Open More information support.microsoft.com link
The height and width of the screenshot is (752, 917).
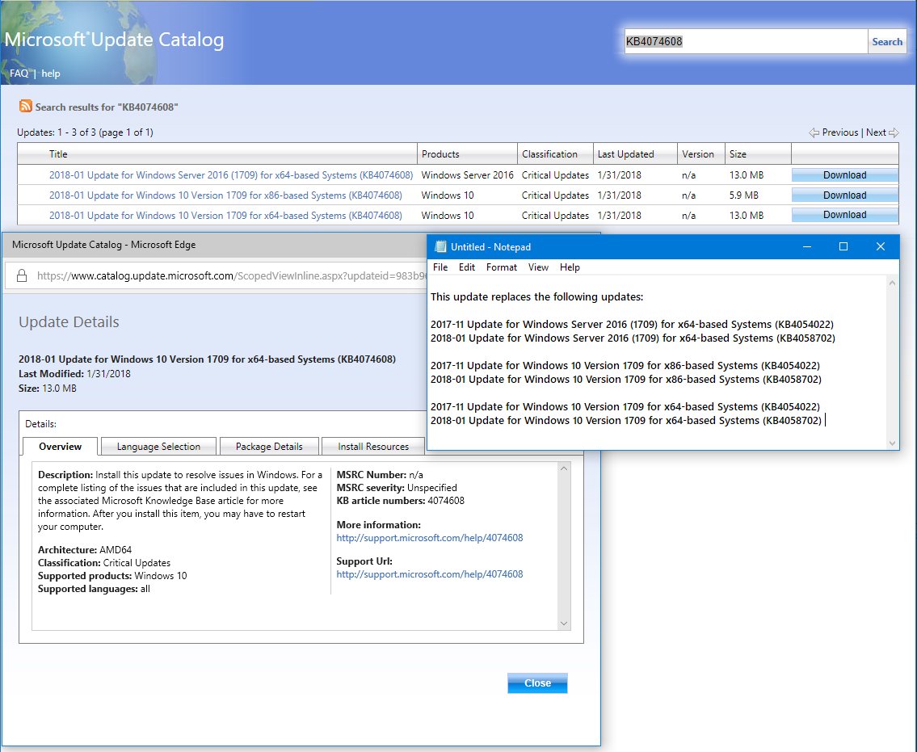tap(430, 537)
